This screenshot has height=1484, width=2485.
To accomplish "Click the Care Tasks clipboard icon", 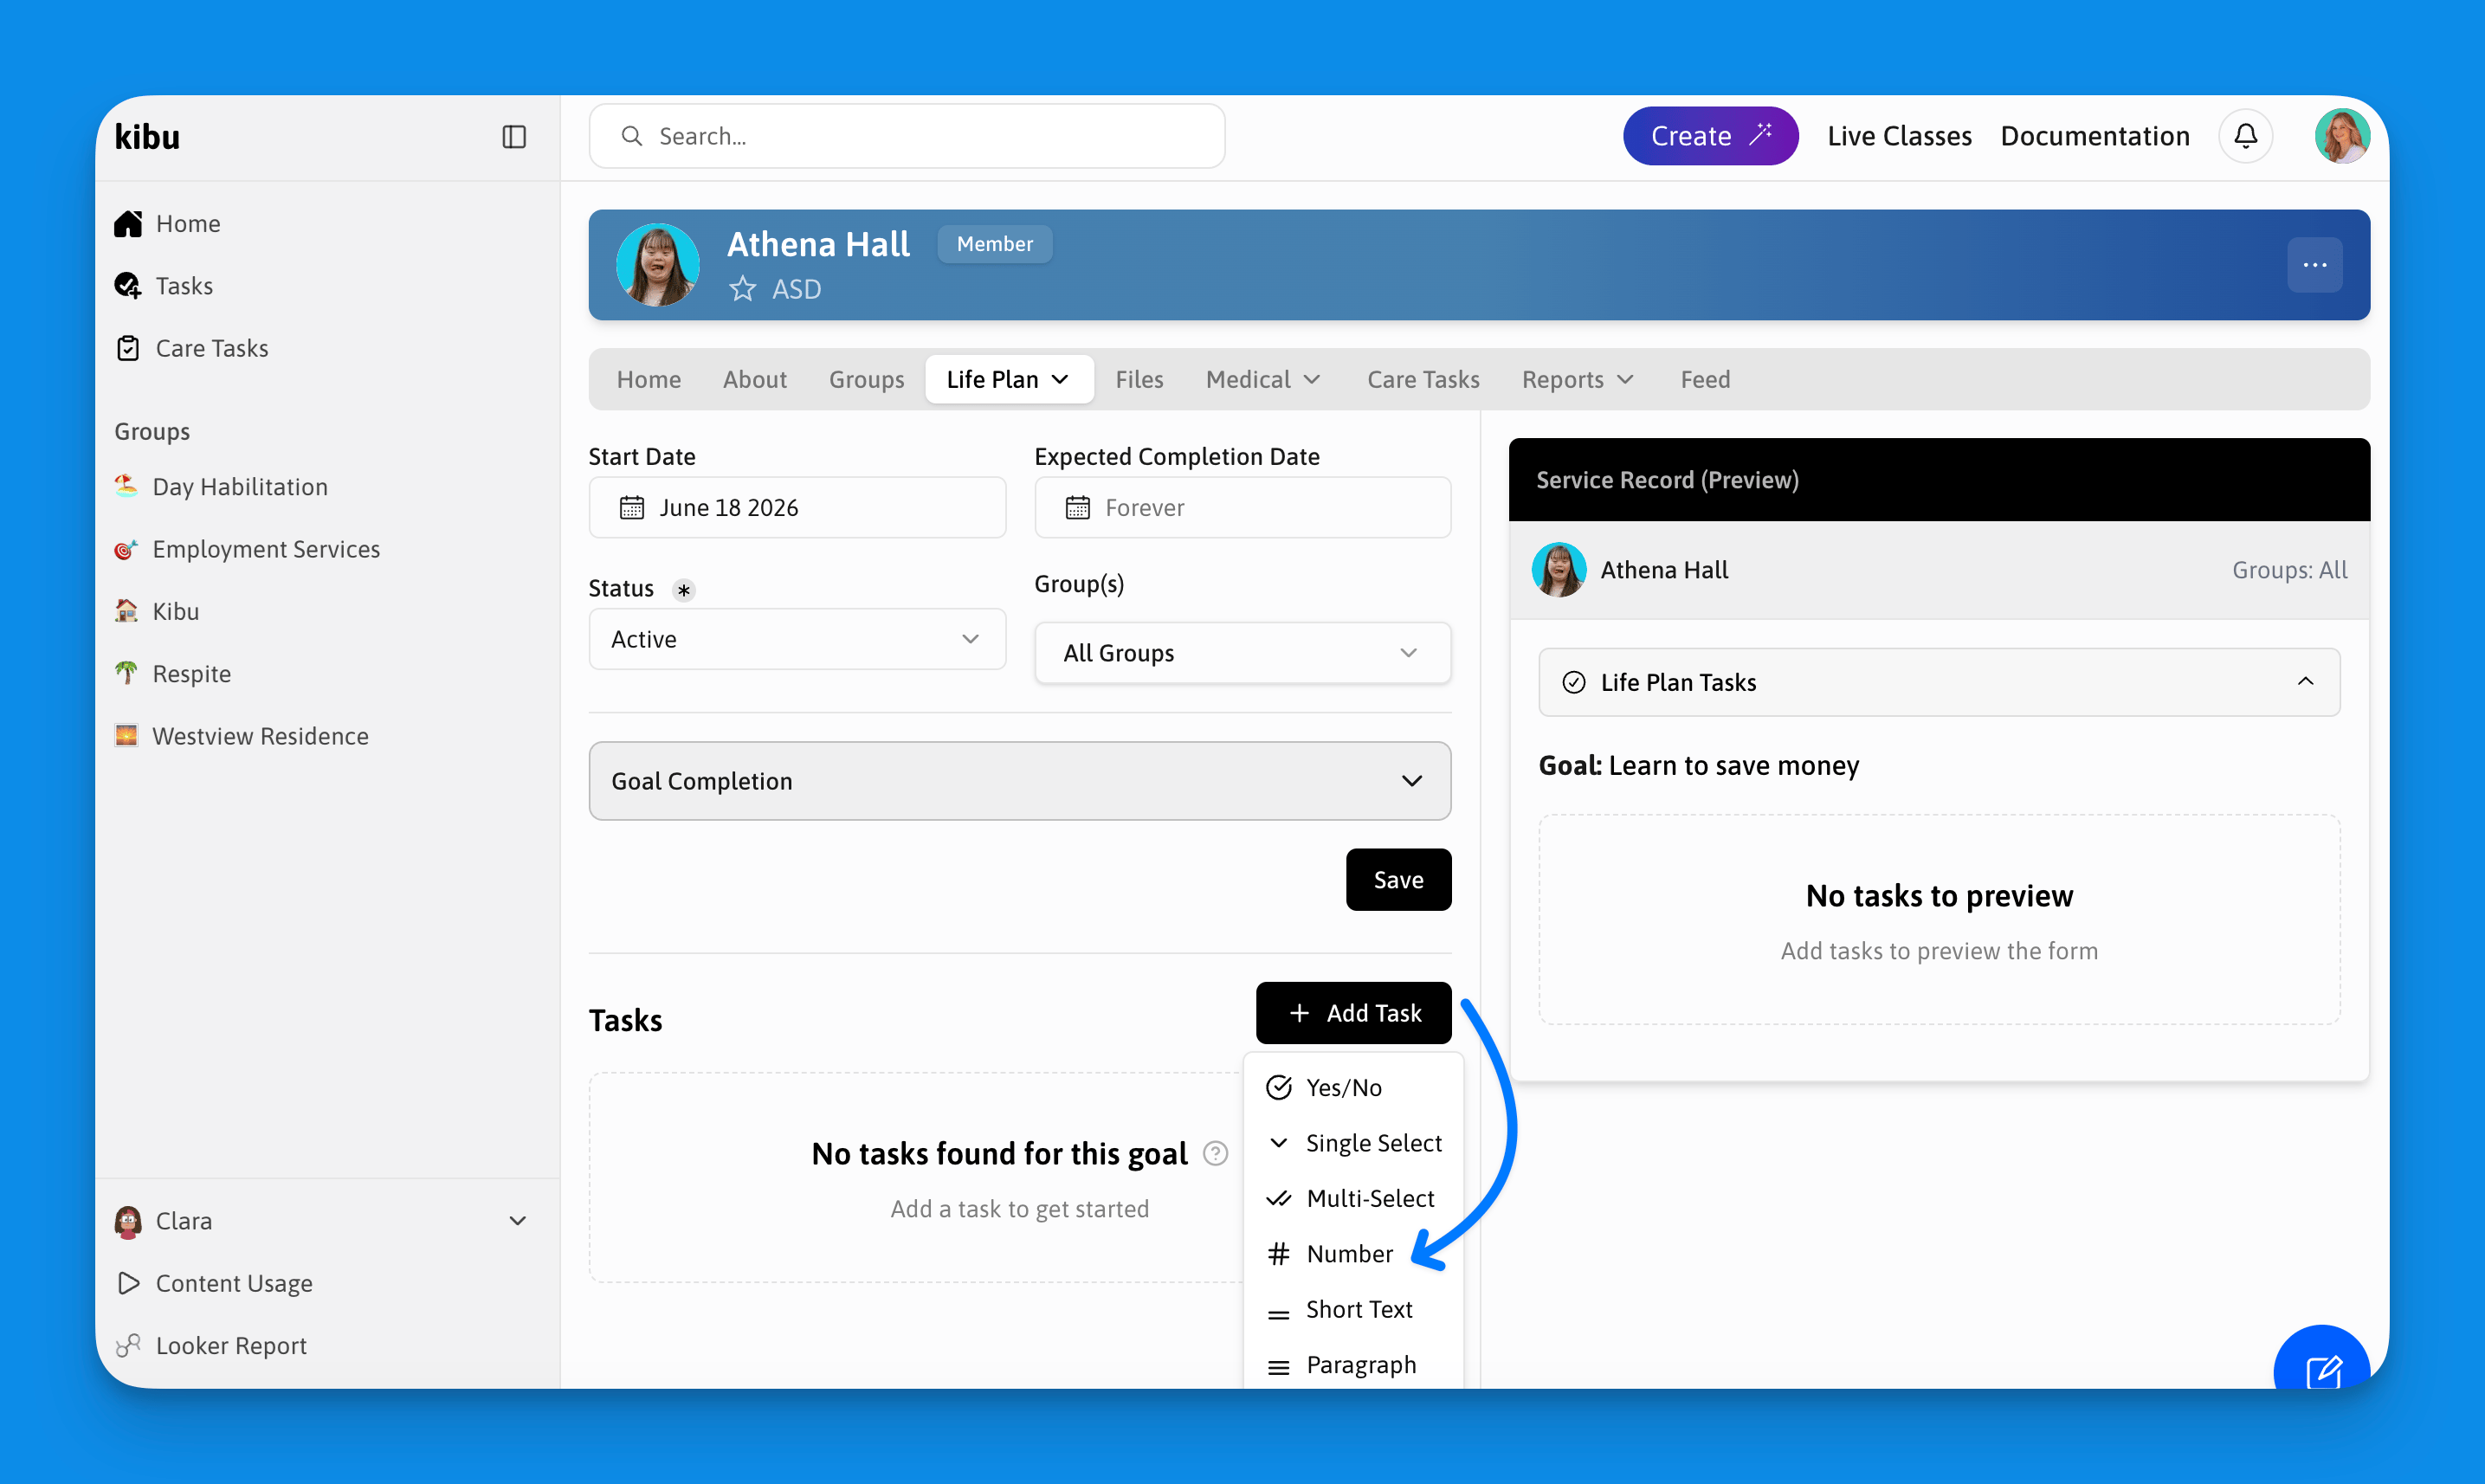I will tap(128, 348).
